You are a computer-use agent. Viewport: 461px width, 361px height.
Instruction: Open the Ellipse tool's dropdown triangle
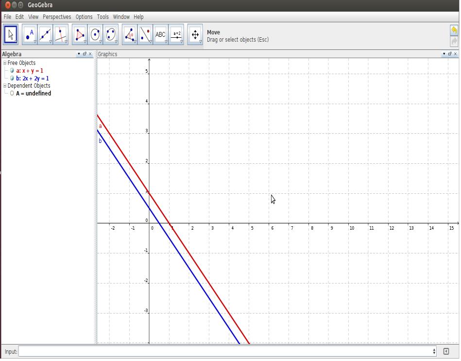tap(116, 42)
